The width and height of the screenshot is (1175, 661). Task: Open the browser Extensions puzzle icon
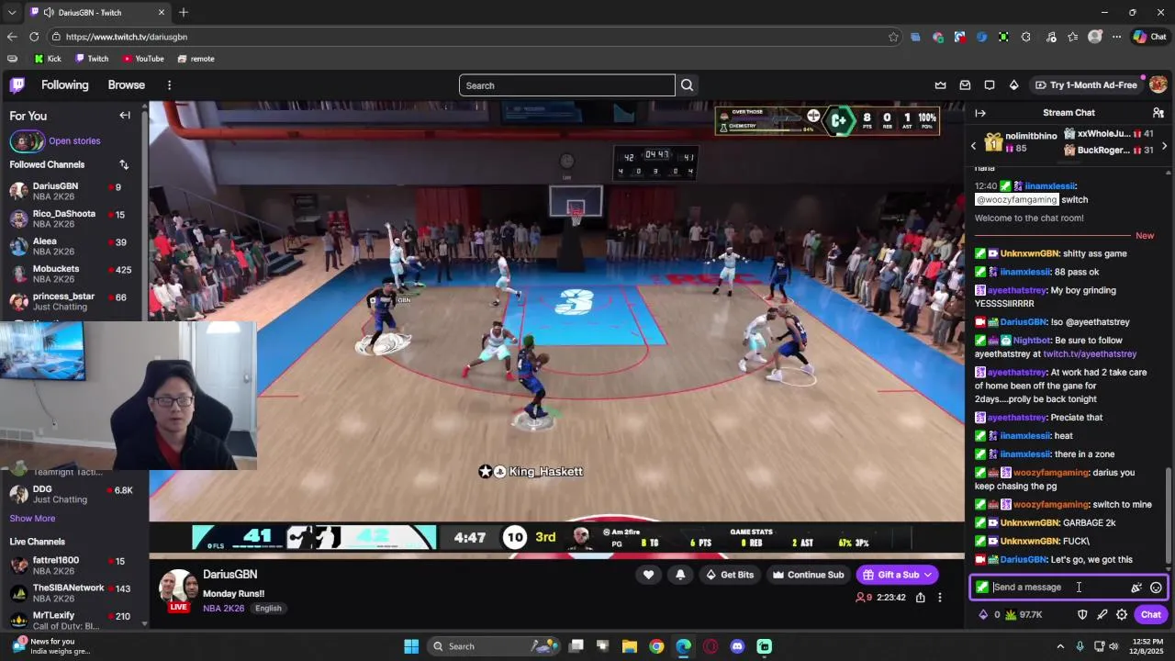pyautogui.click(x=1025, y=37)
